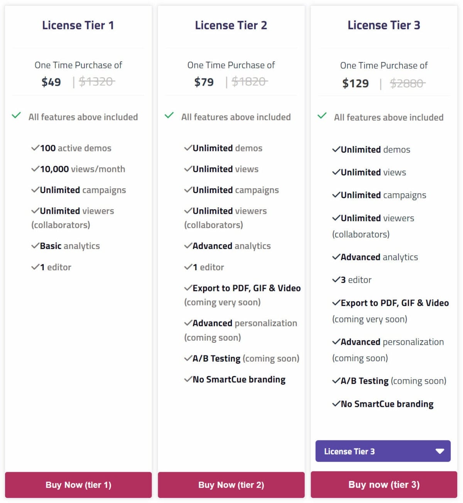This screenshot has width=463, height=503.
Task: Click 'Buy Now (tier 1)'
Action: coord(78,485)
